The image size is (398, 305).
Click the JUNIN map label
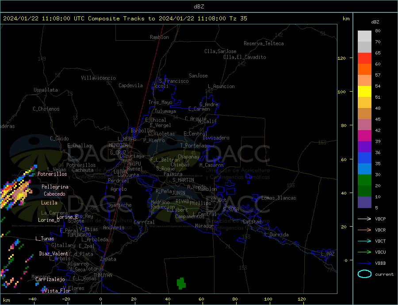[179, 193]
